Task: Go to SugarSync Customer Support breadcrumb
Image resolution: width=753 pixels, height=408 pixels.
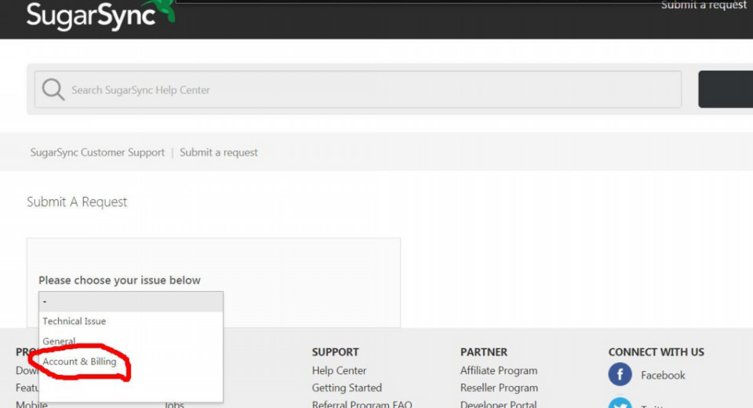Action: 97,152
